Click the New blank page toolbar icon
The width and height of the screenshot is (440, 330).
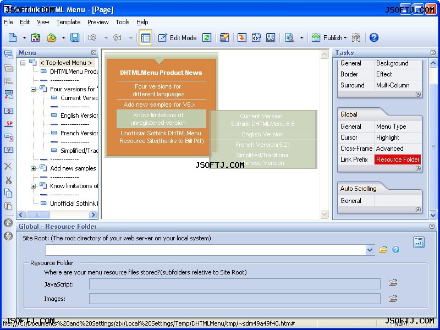pyautogui.click(x=13, y=37)
